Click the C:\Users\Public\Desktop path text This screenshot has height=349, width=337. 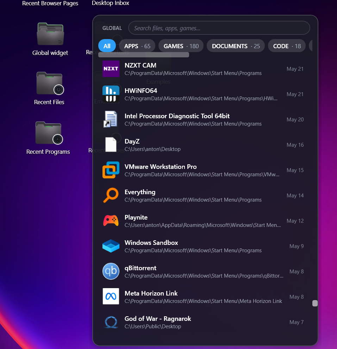coord(153,326)
